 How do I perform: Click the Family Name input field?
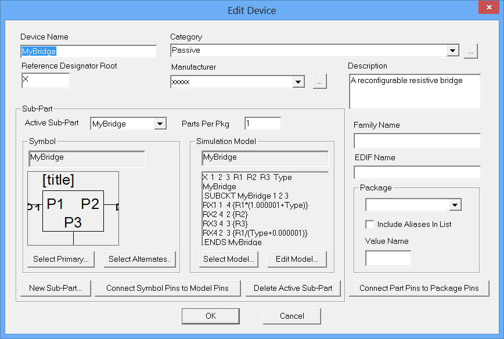(x=417, y=141)
